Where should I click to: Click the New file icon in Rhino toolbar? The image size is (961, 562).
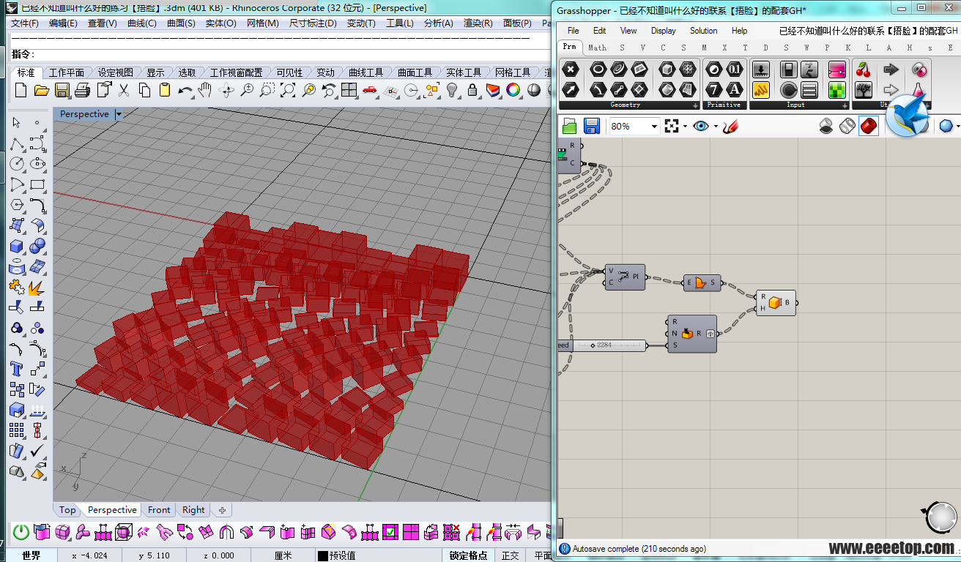[21, 91]
